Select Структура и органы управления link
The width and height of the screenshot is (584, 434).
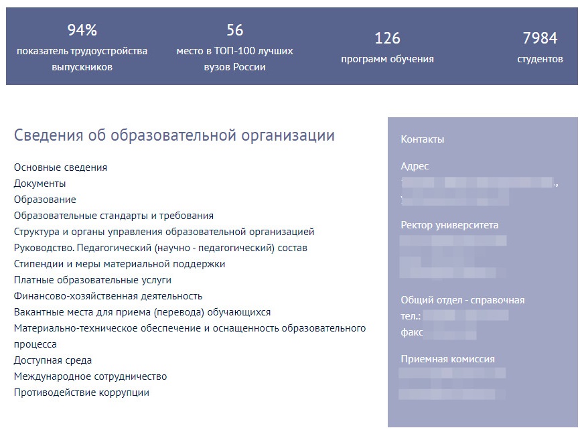pos(164,232)
